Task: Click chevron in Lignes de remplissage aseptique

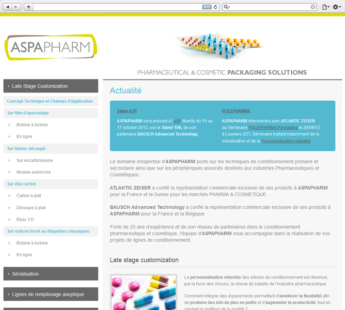Action: coord(8,294)
